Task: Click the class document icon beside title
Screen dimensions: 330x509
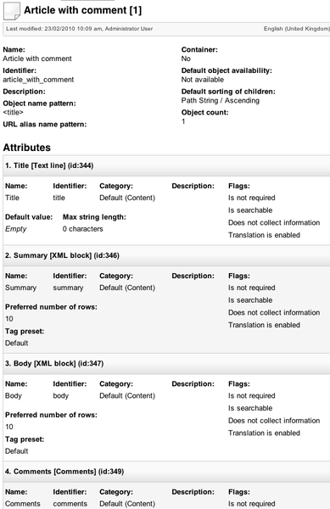Action: click(x=12, y=11)
